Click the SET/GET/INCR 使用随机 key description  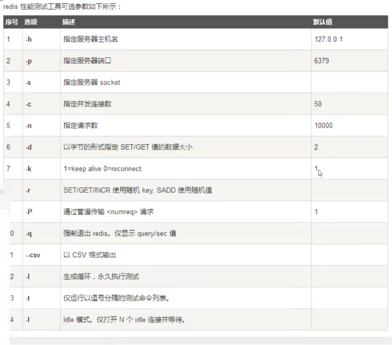138,190
